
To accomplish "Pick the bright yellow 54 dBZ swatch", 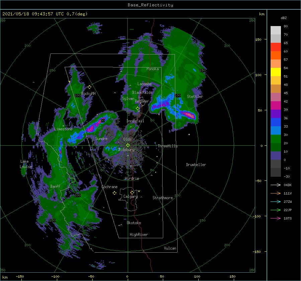I will [x=276, y=72].
